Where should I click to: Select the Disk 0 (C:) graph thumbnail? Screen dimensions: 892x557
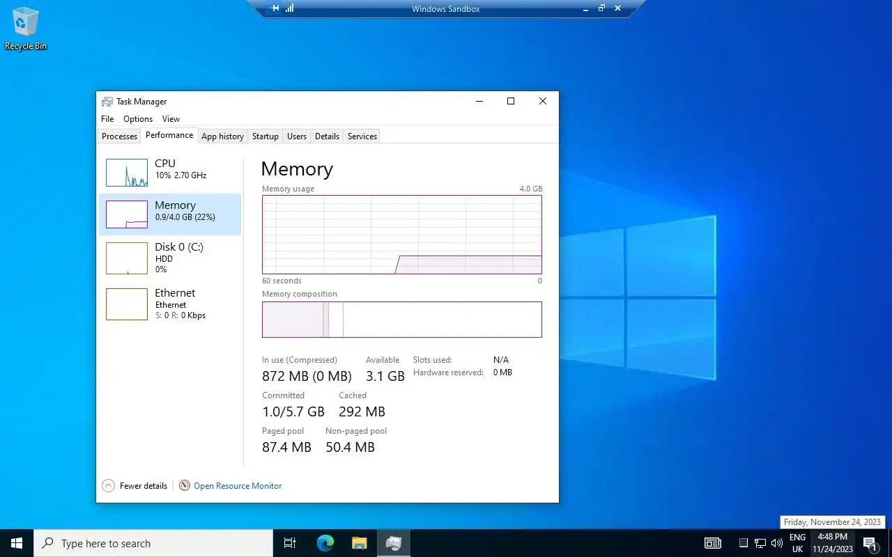point(127,258)
